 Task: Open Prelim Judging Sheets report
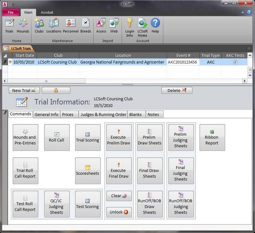point(181,137)
